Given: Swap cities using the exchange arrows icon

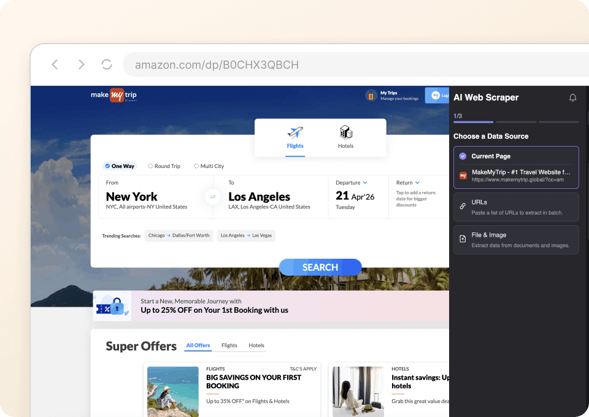Looking at the screenshot, I should [x=213, y=197].
